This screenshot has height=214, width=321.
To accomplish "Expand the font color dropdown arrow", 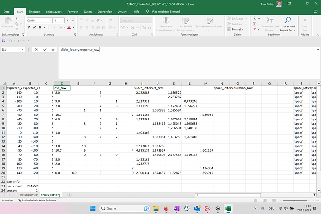I will coord(74,27).
